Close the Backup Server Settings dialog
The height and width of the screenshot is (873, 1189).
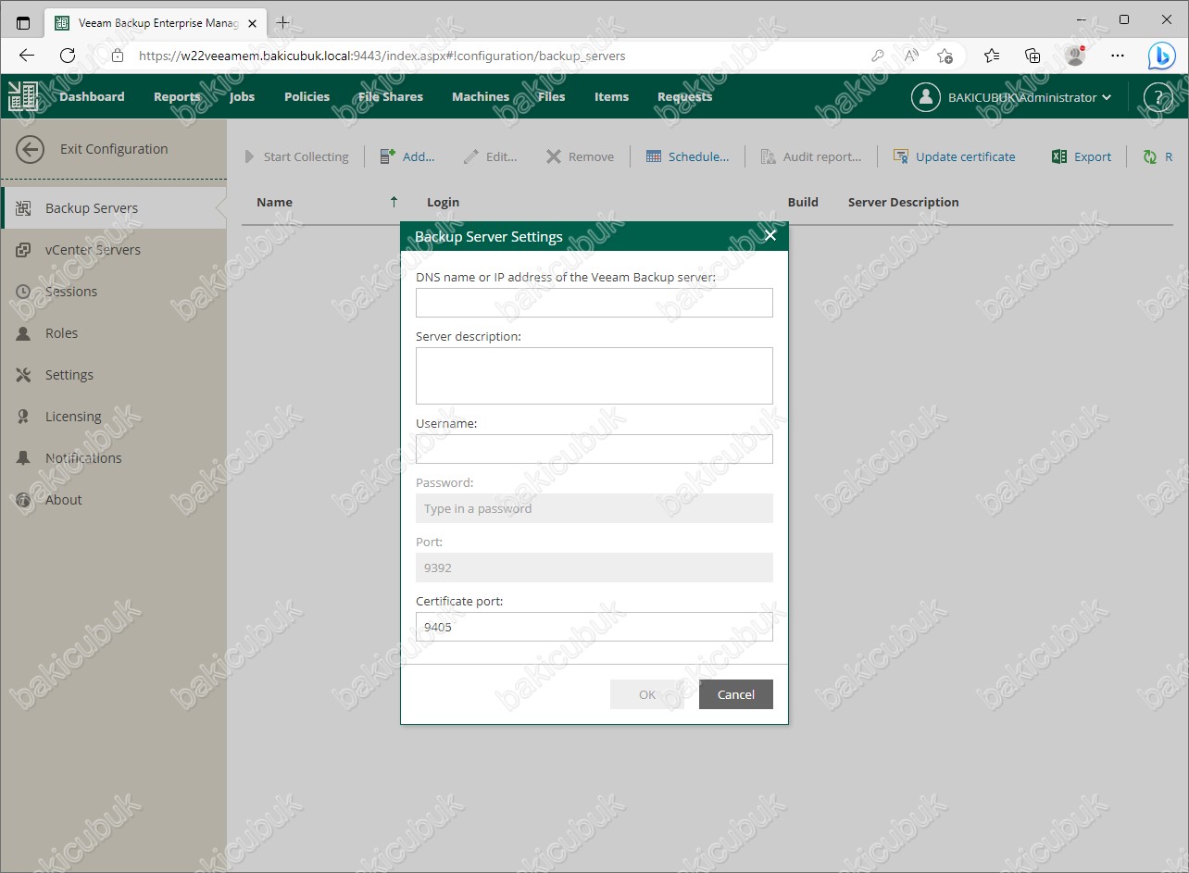[x=770, y=236]
